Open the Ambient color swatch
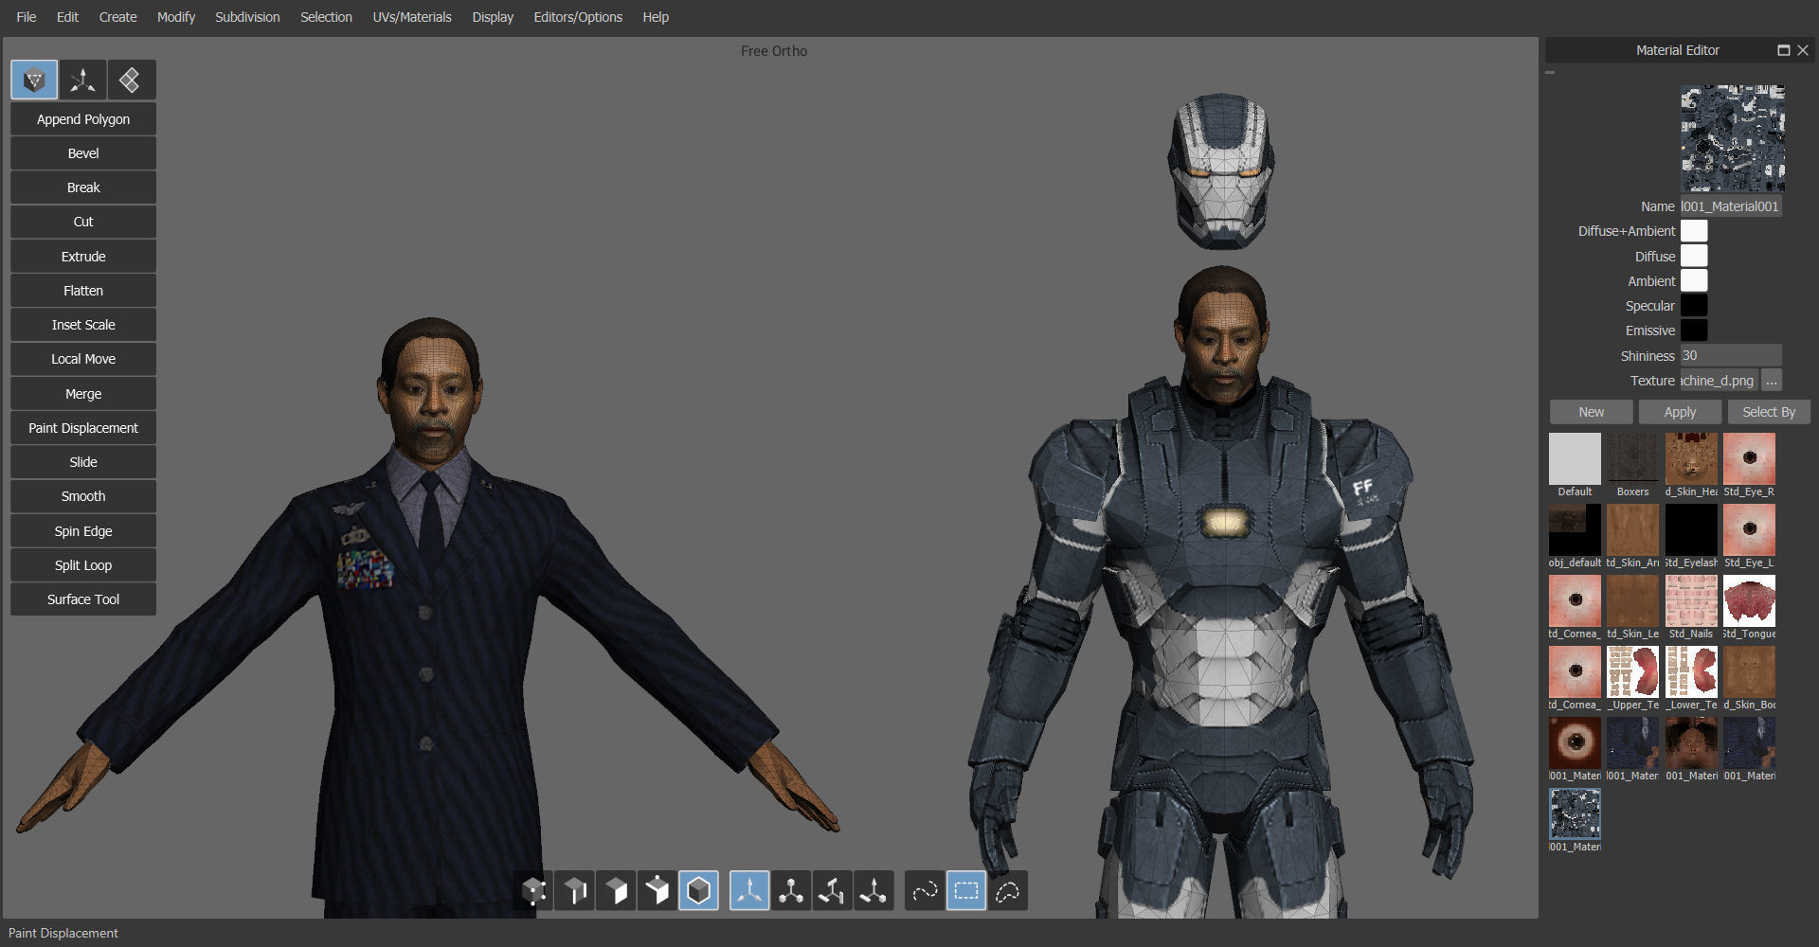 [1694, 280]
